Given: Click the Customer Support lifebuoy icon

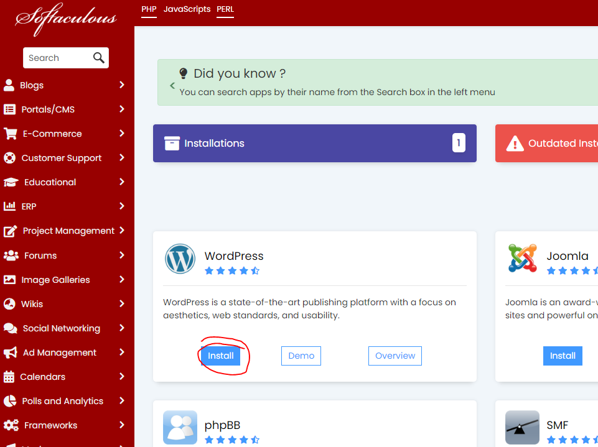Looking at the screenshot, I should tap(9, 158).
